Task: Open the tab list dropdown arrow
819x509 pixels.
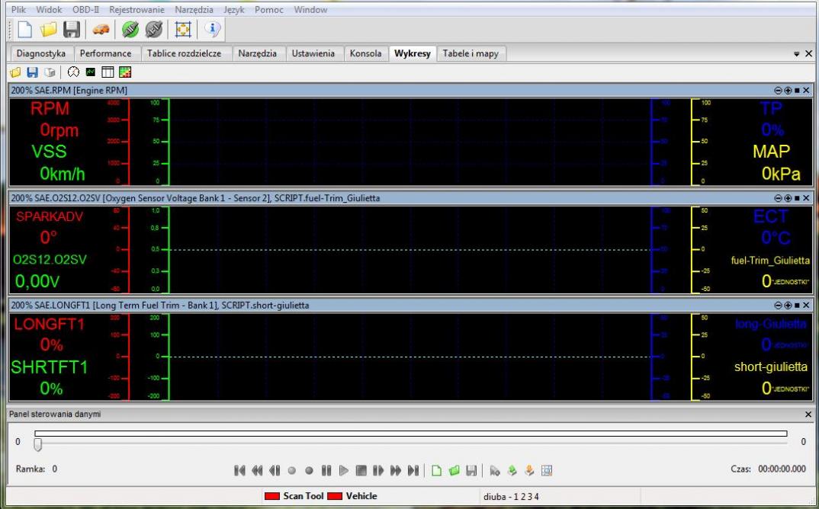Action: coord(798,54)
